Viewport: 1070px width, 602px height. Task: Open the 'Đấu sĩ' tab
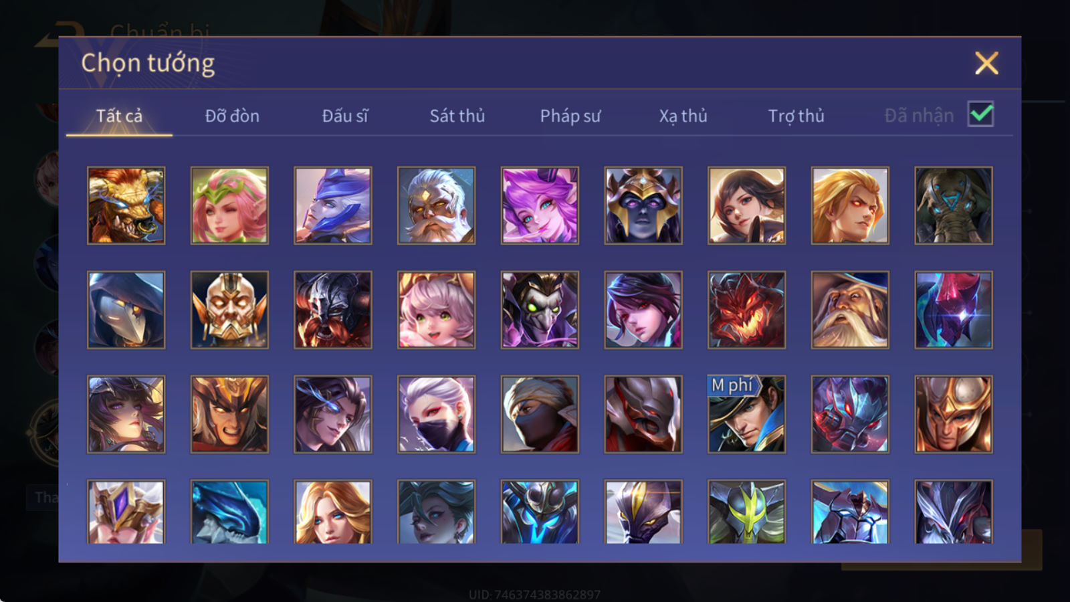point(345,116)
